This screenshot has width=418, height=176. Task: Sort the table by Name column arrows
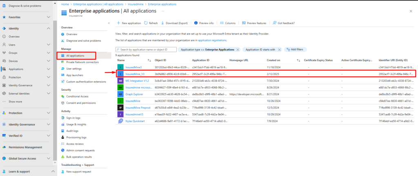[149, 61]
